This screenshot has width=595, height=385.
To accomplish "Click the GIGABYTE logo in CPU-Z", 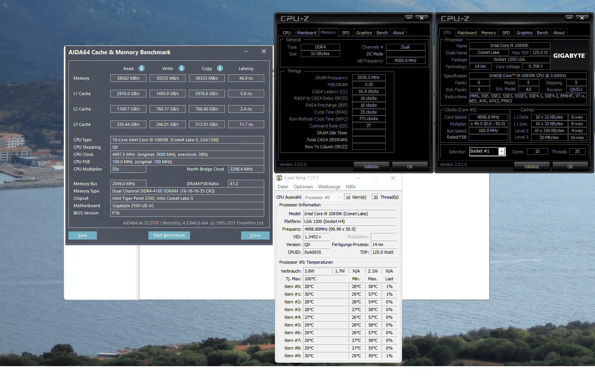I will [x=570, y=56].
